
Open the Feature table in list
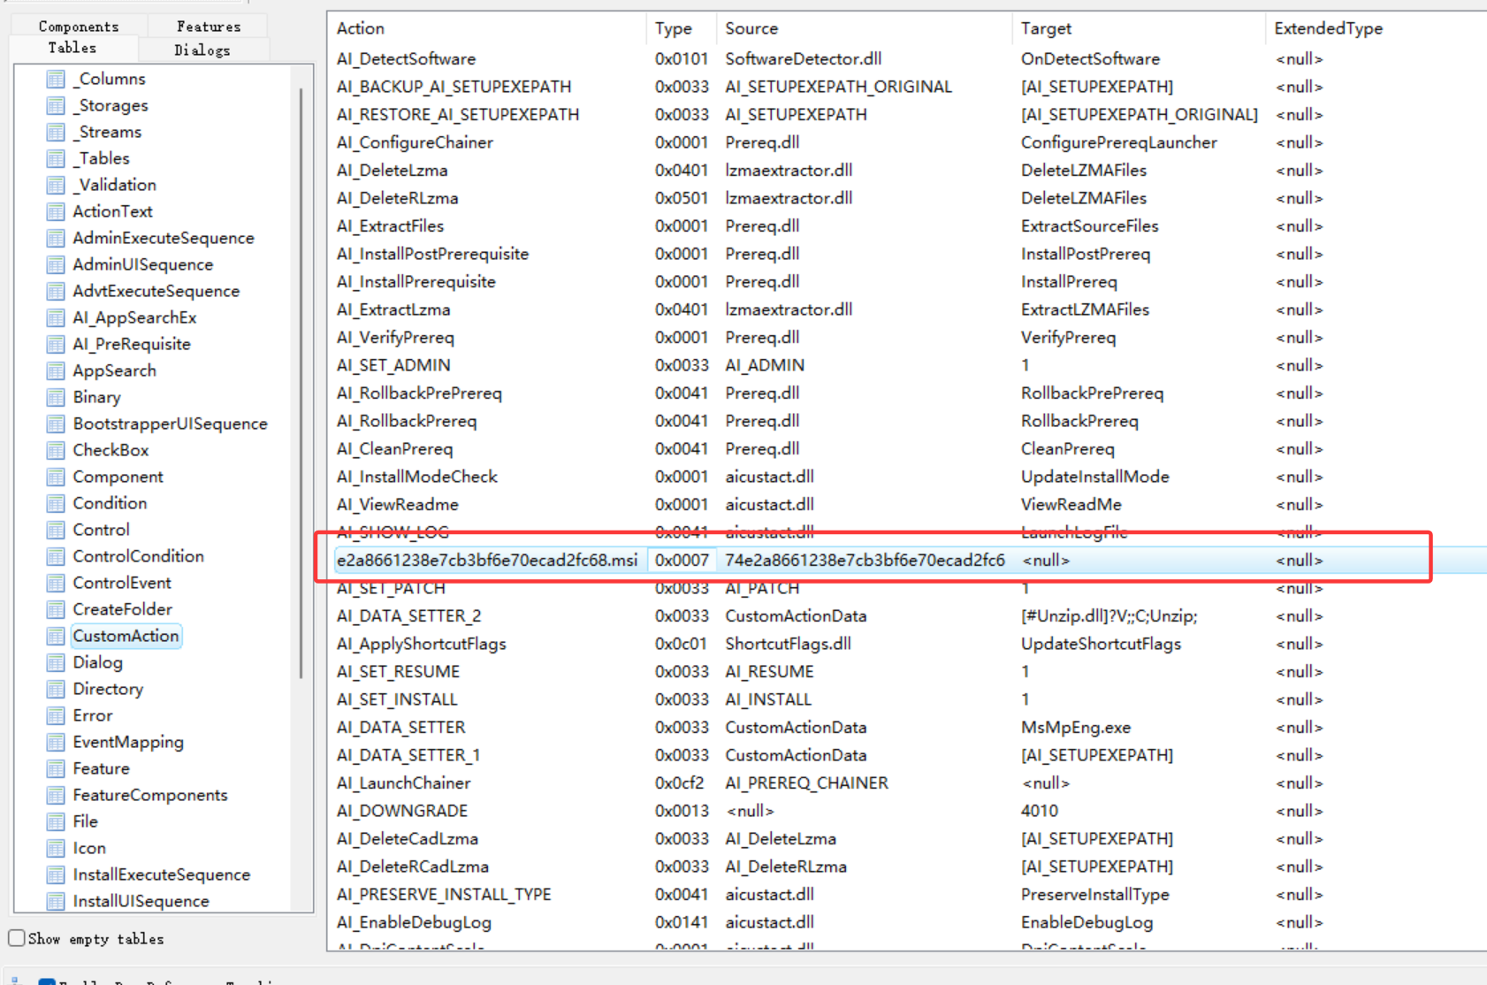click(x=101, y=768)
